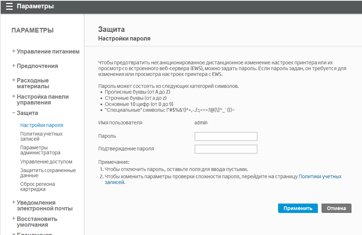Select Сброс региона картриджа
The height and width of the screenshot is (235, 362).
point(38,187)
